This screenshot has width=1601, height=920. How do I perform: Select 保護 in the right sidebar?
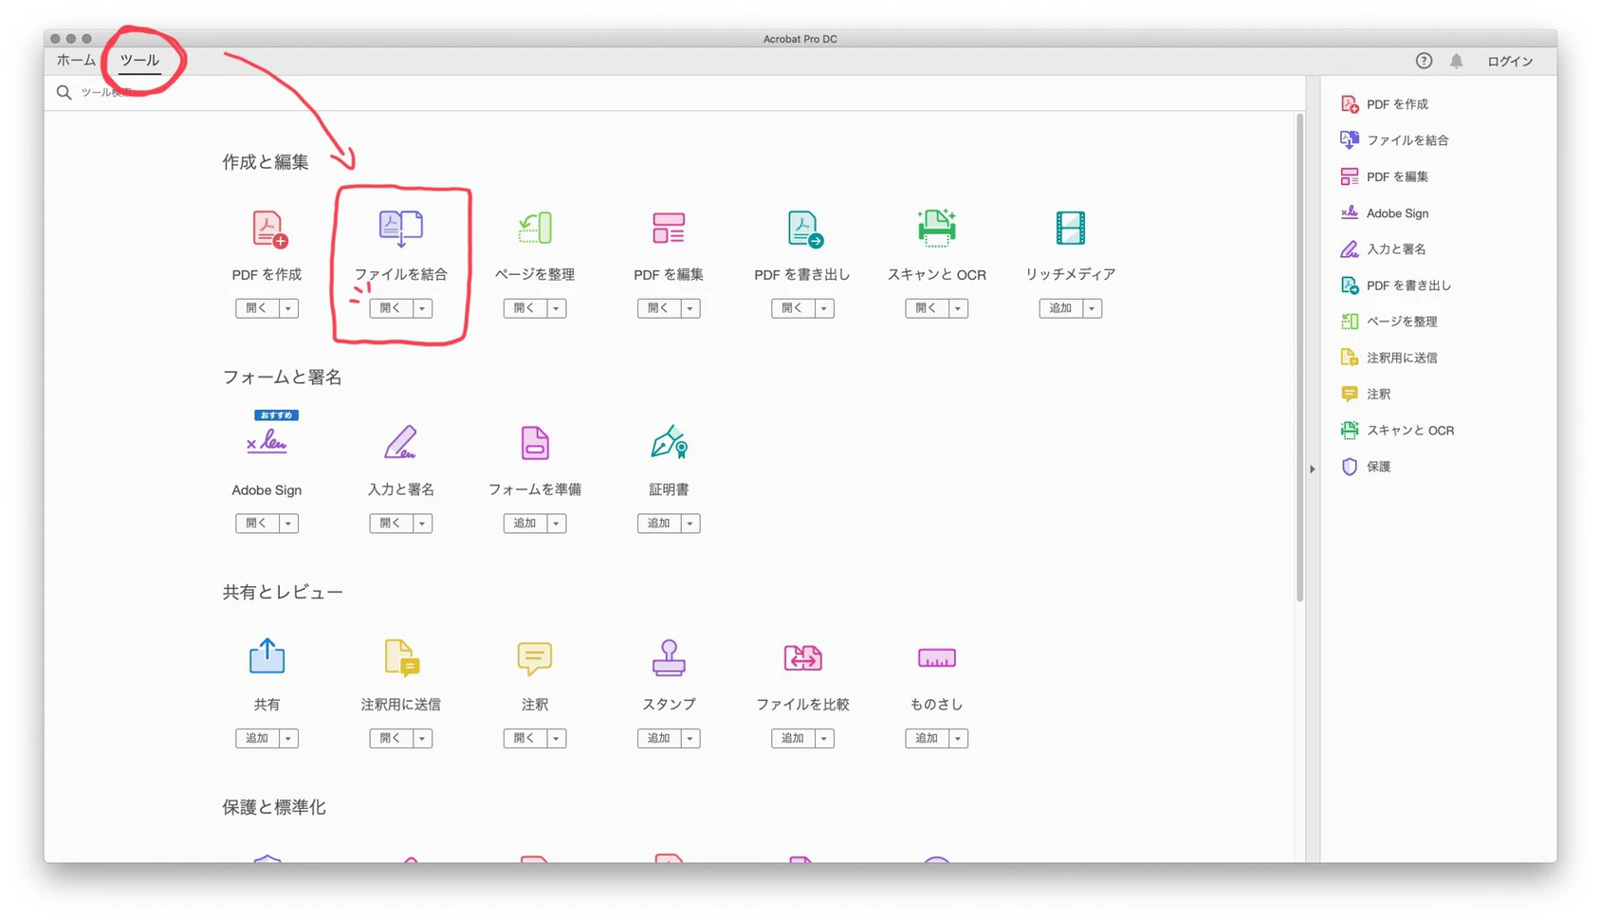point(1366,467)
